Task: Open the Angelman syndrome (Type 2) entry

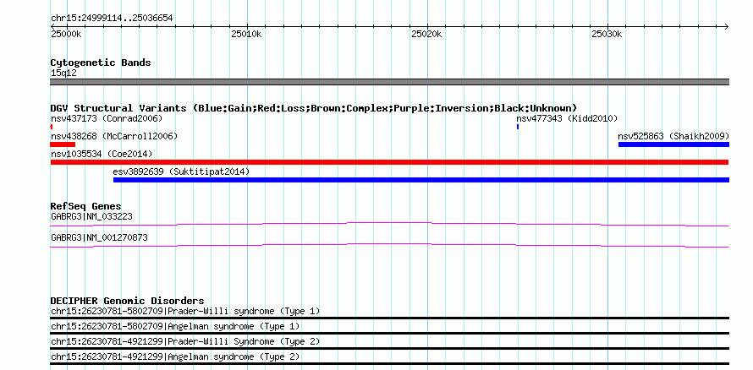Action: pos(175,357)
